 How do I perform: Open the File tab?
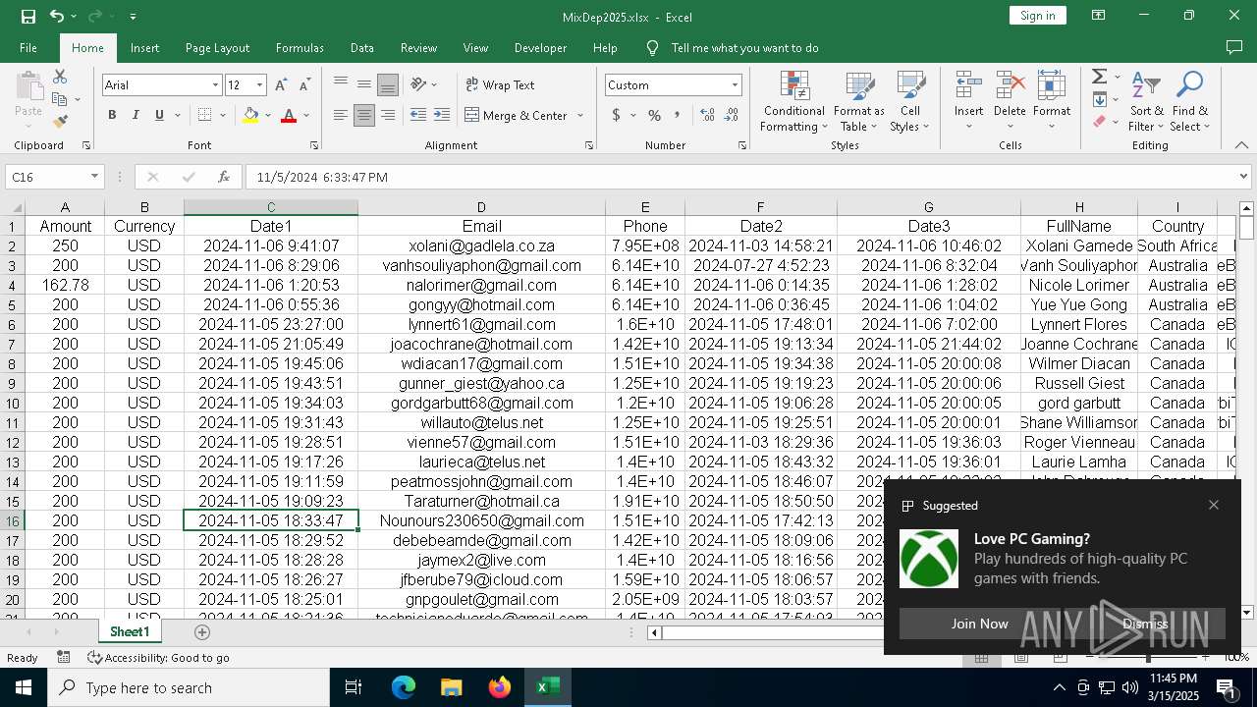(28, 47)
